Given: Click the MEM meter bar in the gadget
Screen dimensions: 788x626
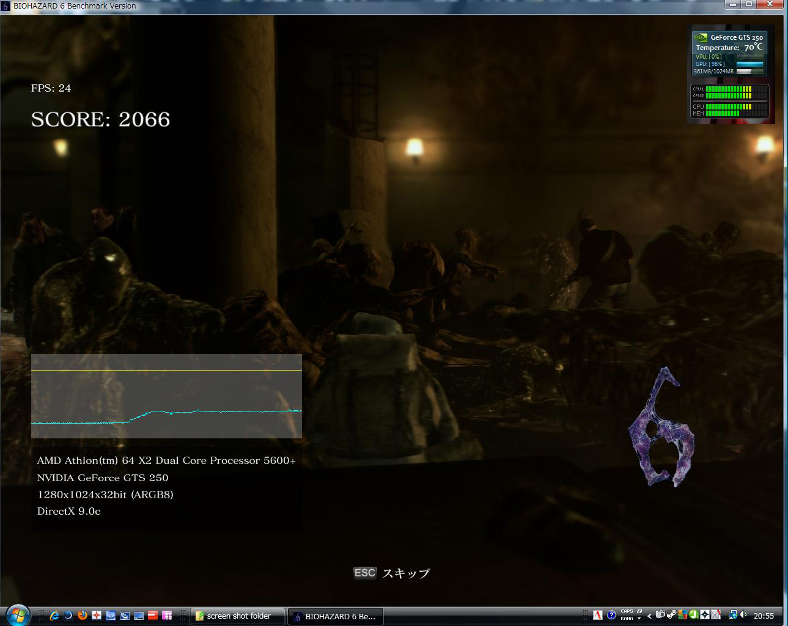Looking at the screenshot, I should [736, 113].
